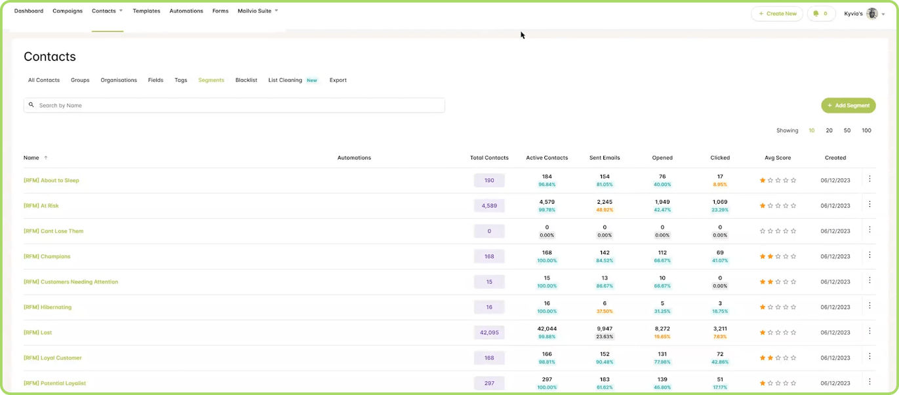The height and width of the screenshot is (395, 899).
Task: Click the search magnifier icon
Action: pyautogui.click(x=31, y=105)
